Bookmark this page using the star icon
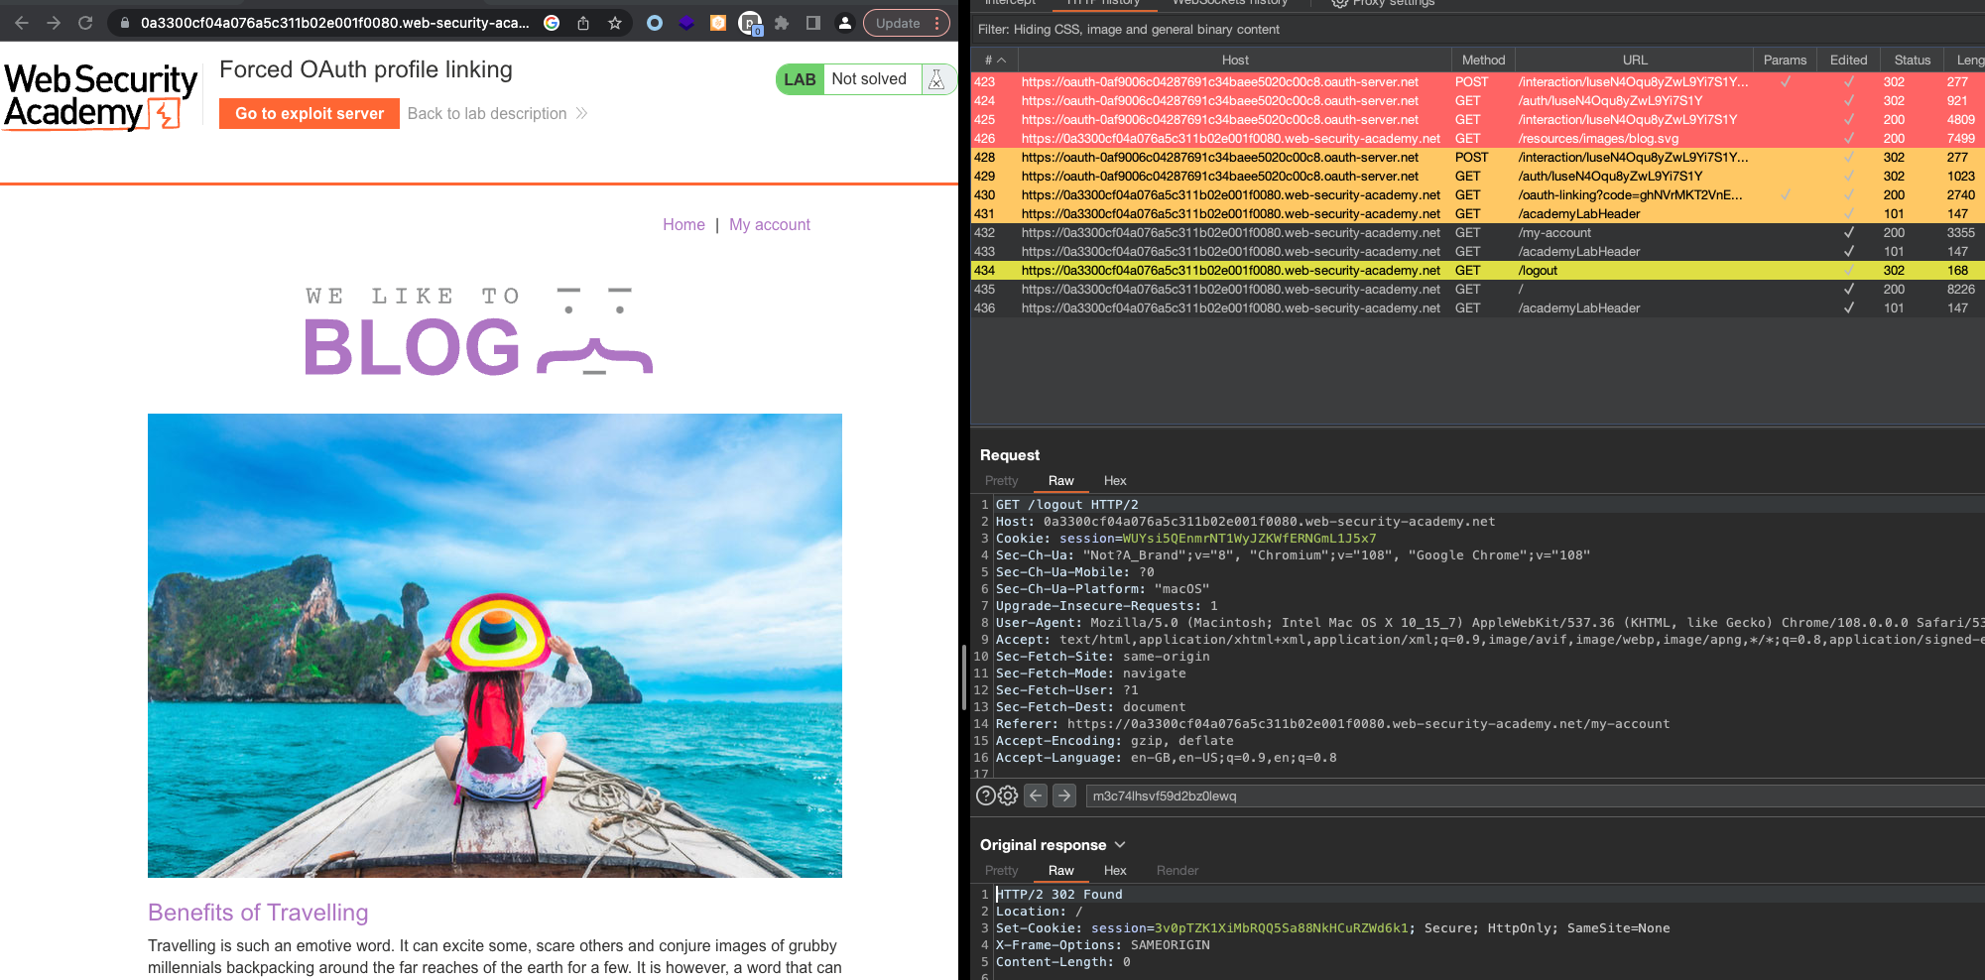 [615, 23]
